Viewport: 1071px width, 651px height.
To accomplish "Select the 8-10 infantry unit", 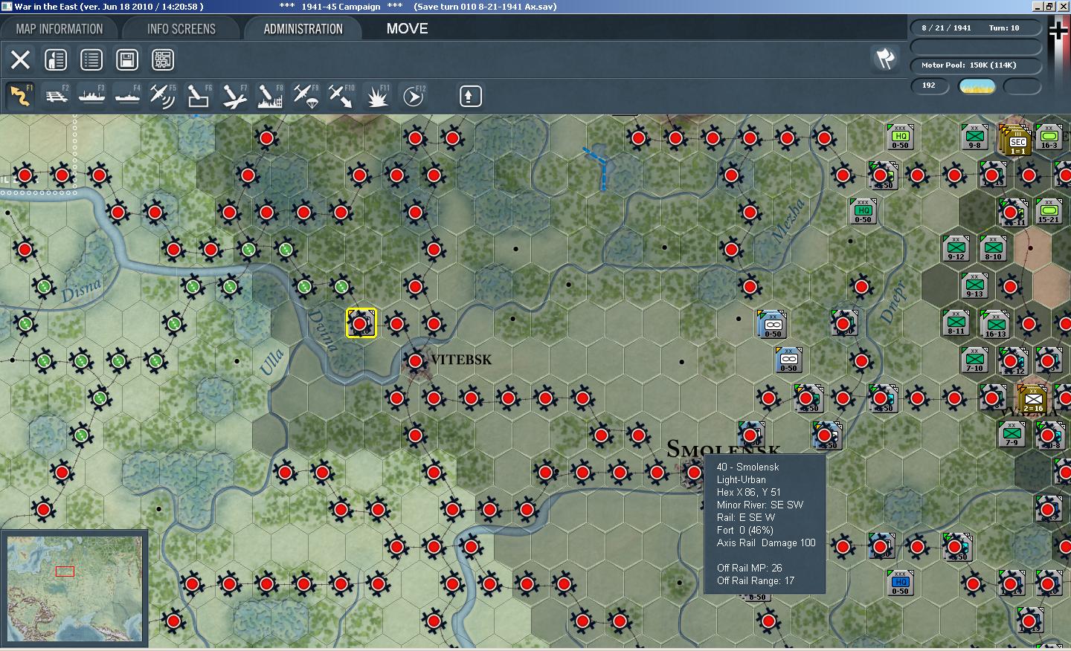I will click(x=993, y=248).
